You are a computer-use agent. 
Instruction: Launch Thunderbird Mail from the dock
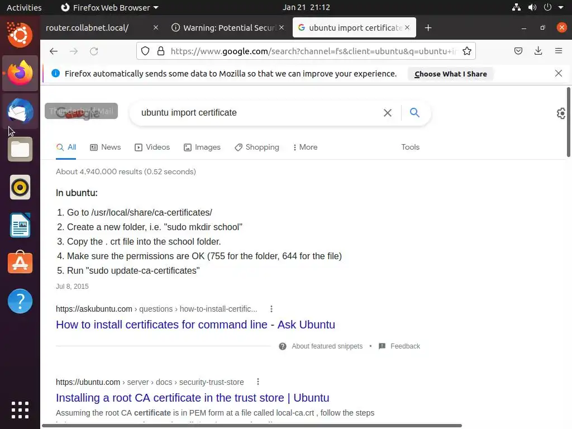pyautogui.click(x=20, y=111)
